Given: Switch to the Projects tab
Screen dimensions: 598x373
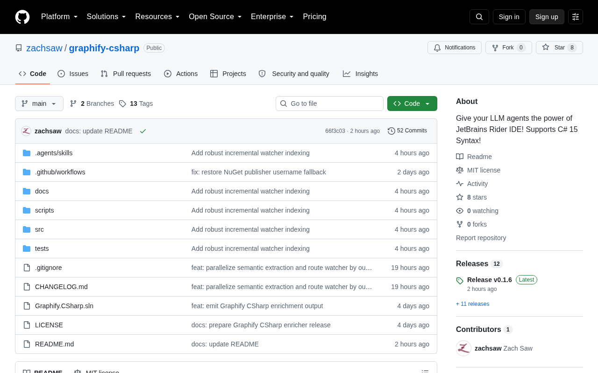Looking at the screenshot, I should point(228,74).
